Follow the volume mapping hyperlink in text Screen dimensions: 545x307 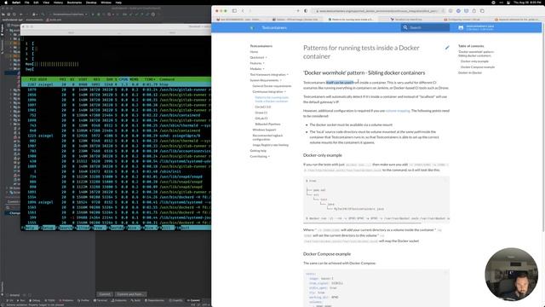pos(398,111)
